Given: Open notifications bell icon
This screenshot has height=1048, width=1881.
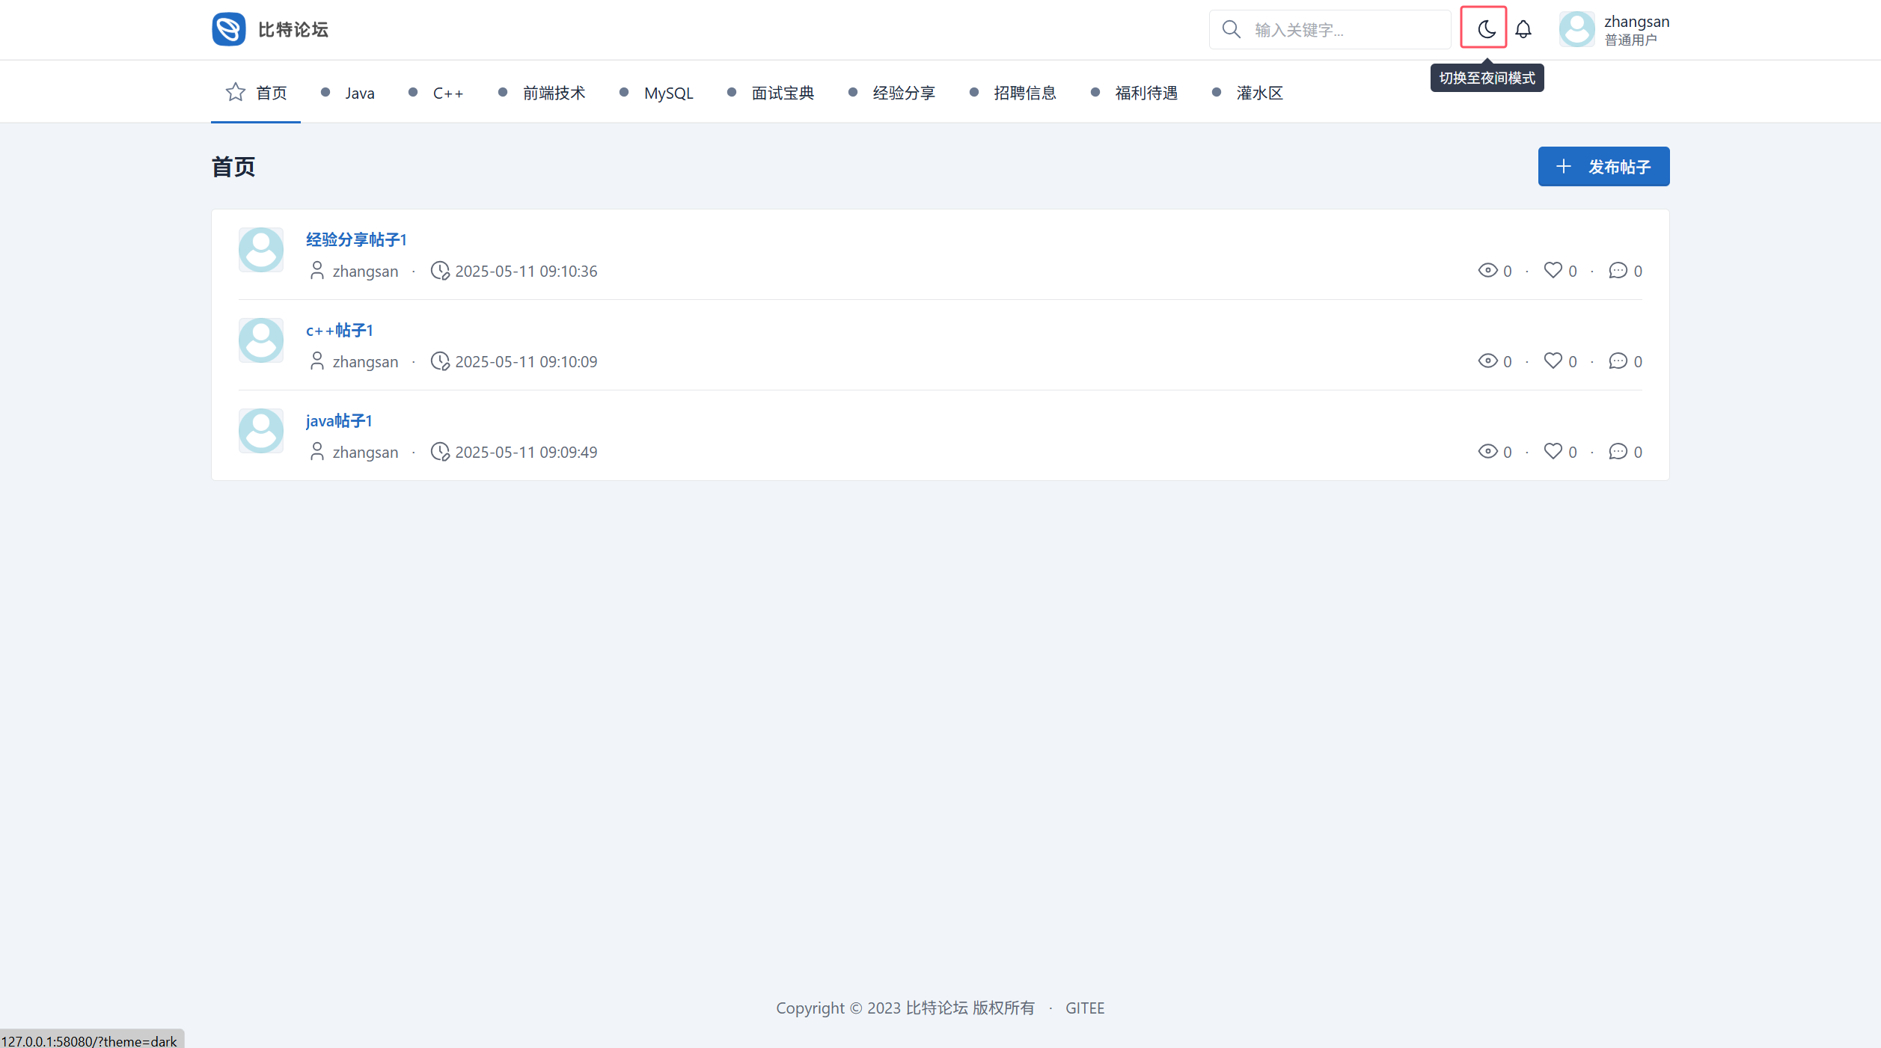Looking at the screenshot, I should [x=1523, y=29].
